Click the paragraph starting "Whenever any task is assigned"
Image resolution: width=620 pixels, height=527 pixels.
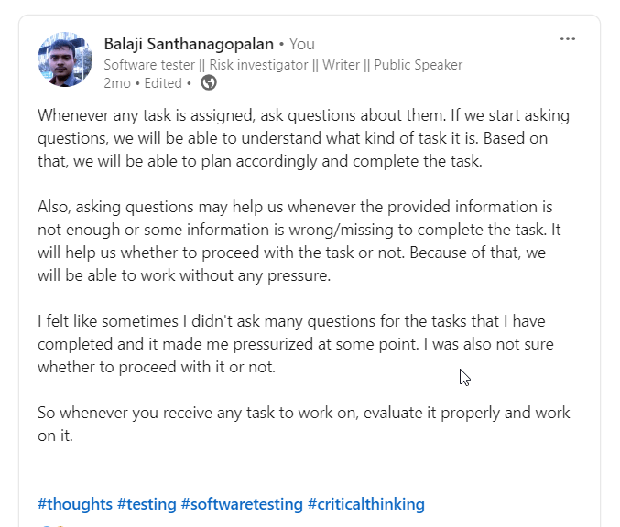point(303,138)
